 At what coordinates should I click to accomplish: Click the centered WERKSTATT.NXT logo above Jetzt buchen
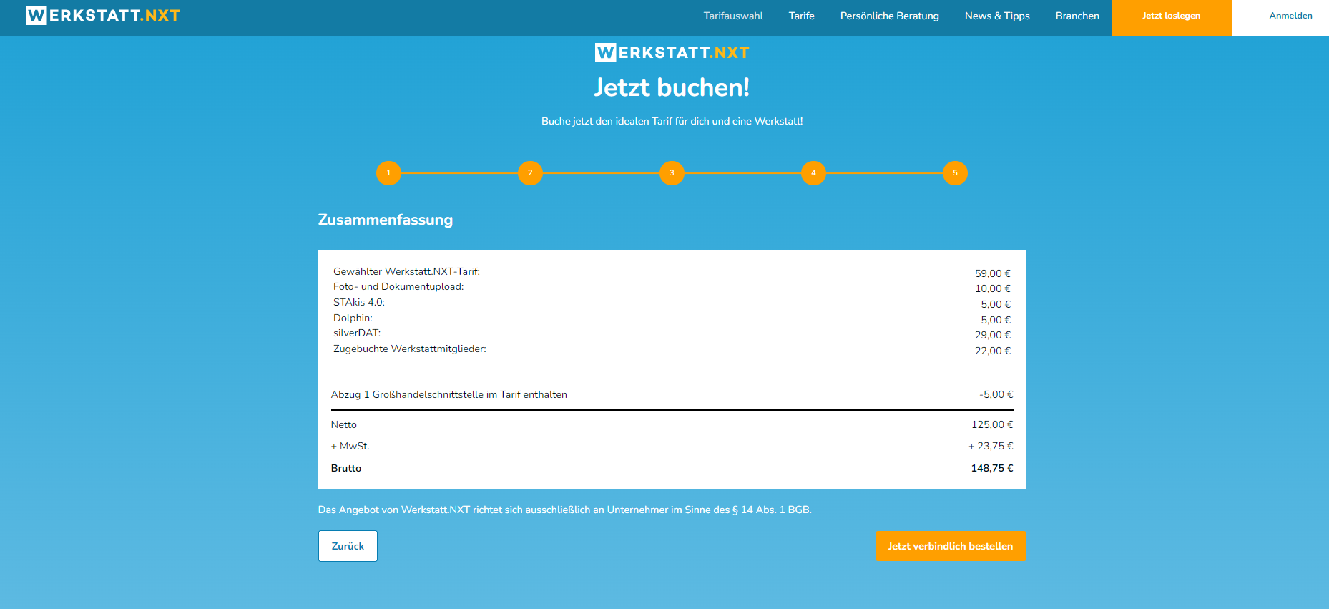coord(672,52)
